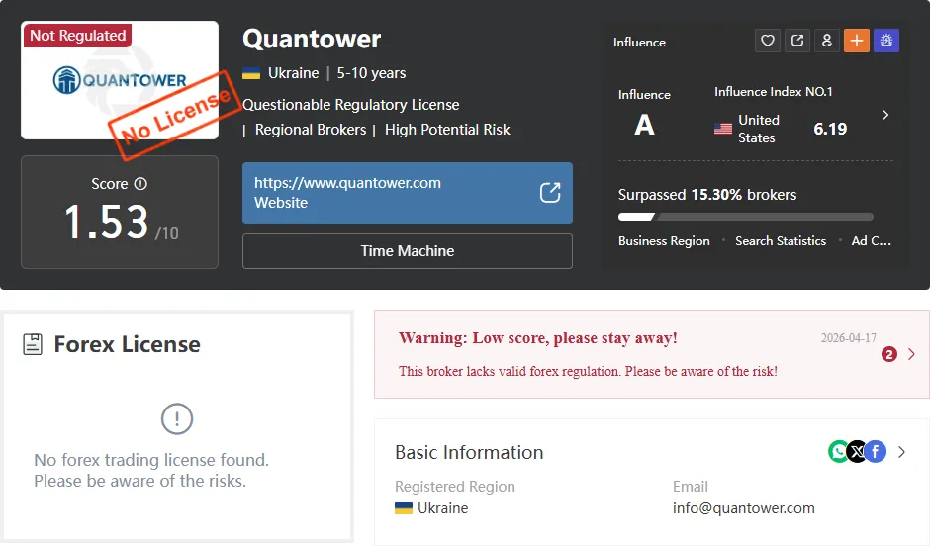Click the Facebook social icon

876,452
